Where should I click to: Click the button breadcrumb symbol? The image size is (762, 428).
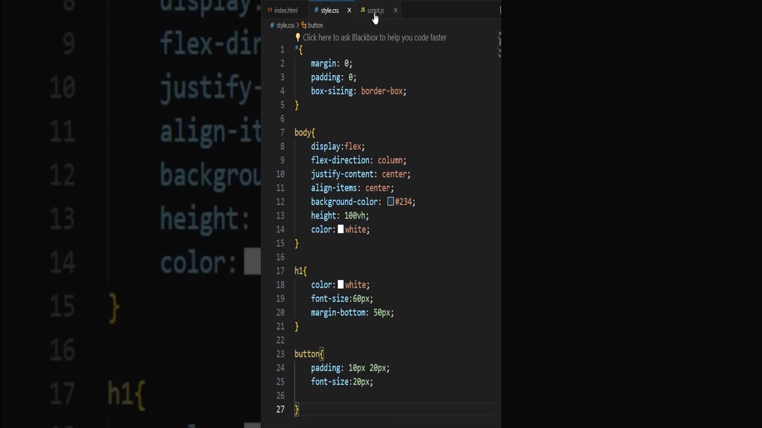click(316, 26)
